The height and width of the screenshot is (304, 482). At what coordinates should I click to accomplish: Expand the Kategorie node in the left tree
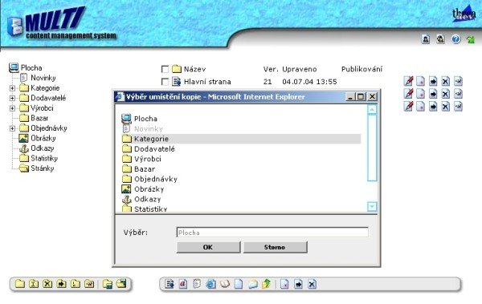[x=12, y=88]
